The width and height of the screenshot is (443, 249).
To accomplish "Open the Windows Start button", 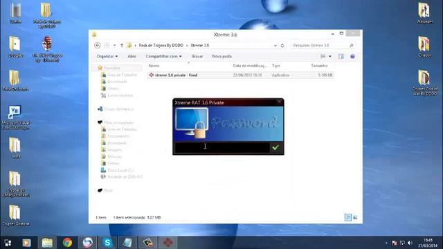I will tap(8, 243).
